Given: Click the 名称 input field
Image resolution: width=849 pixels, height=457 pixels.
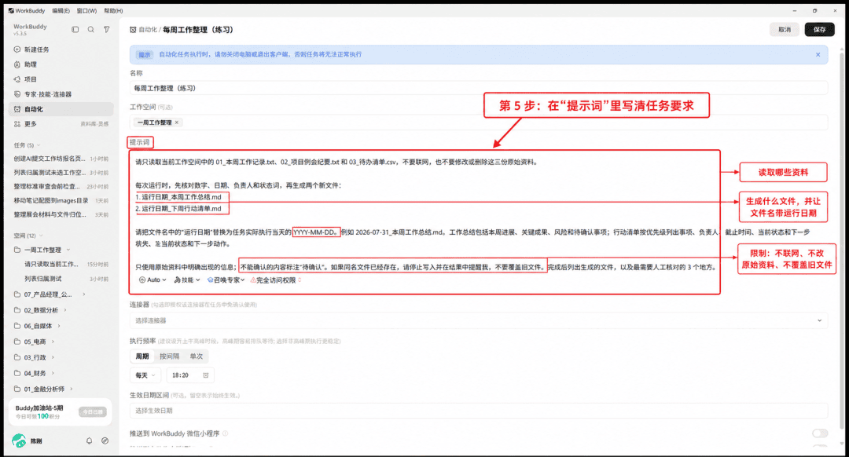Looking at the screenshot, I should coord(479,88).
